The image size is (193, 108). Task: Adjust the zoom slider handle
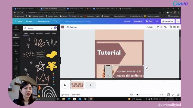(x=138, y=95)
